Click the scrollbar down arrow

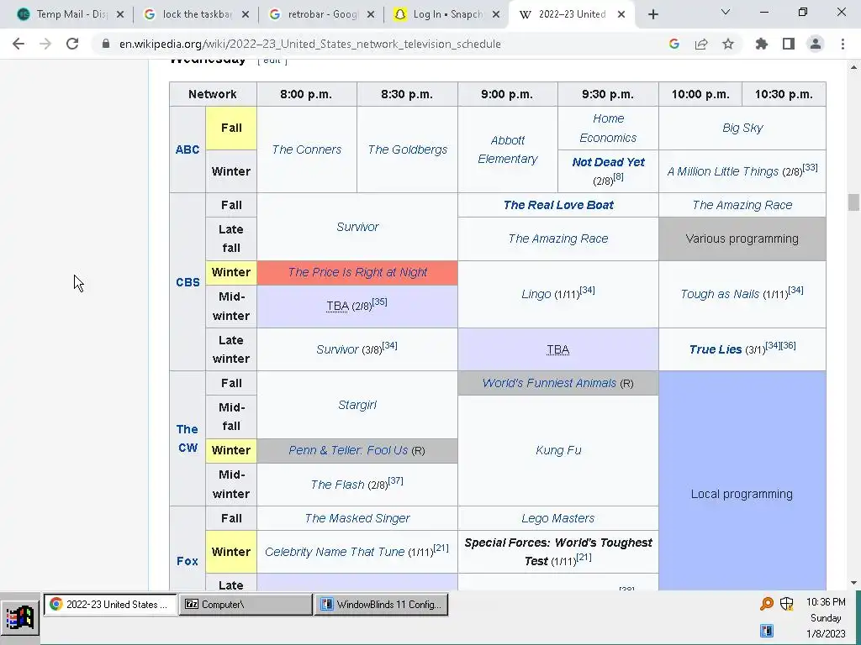click(853, 583)
